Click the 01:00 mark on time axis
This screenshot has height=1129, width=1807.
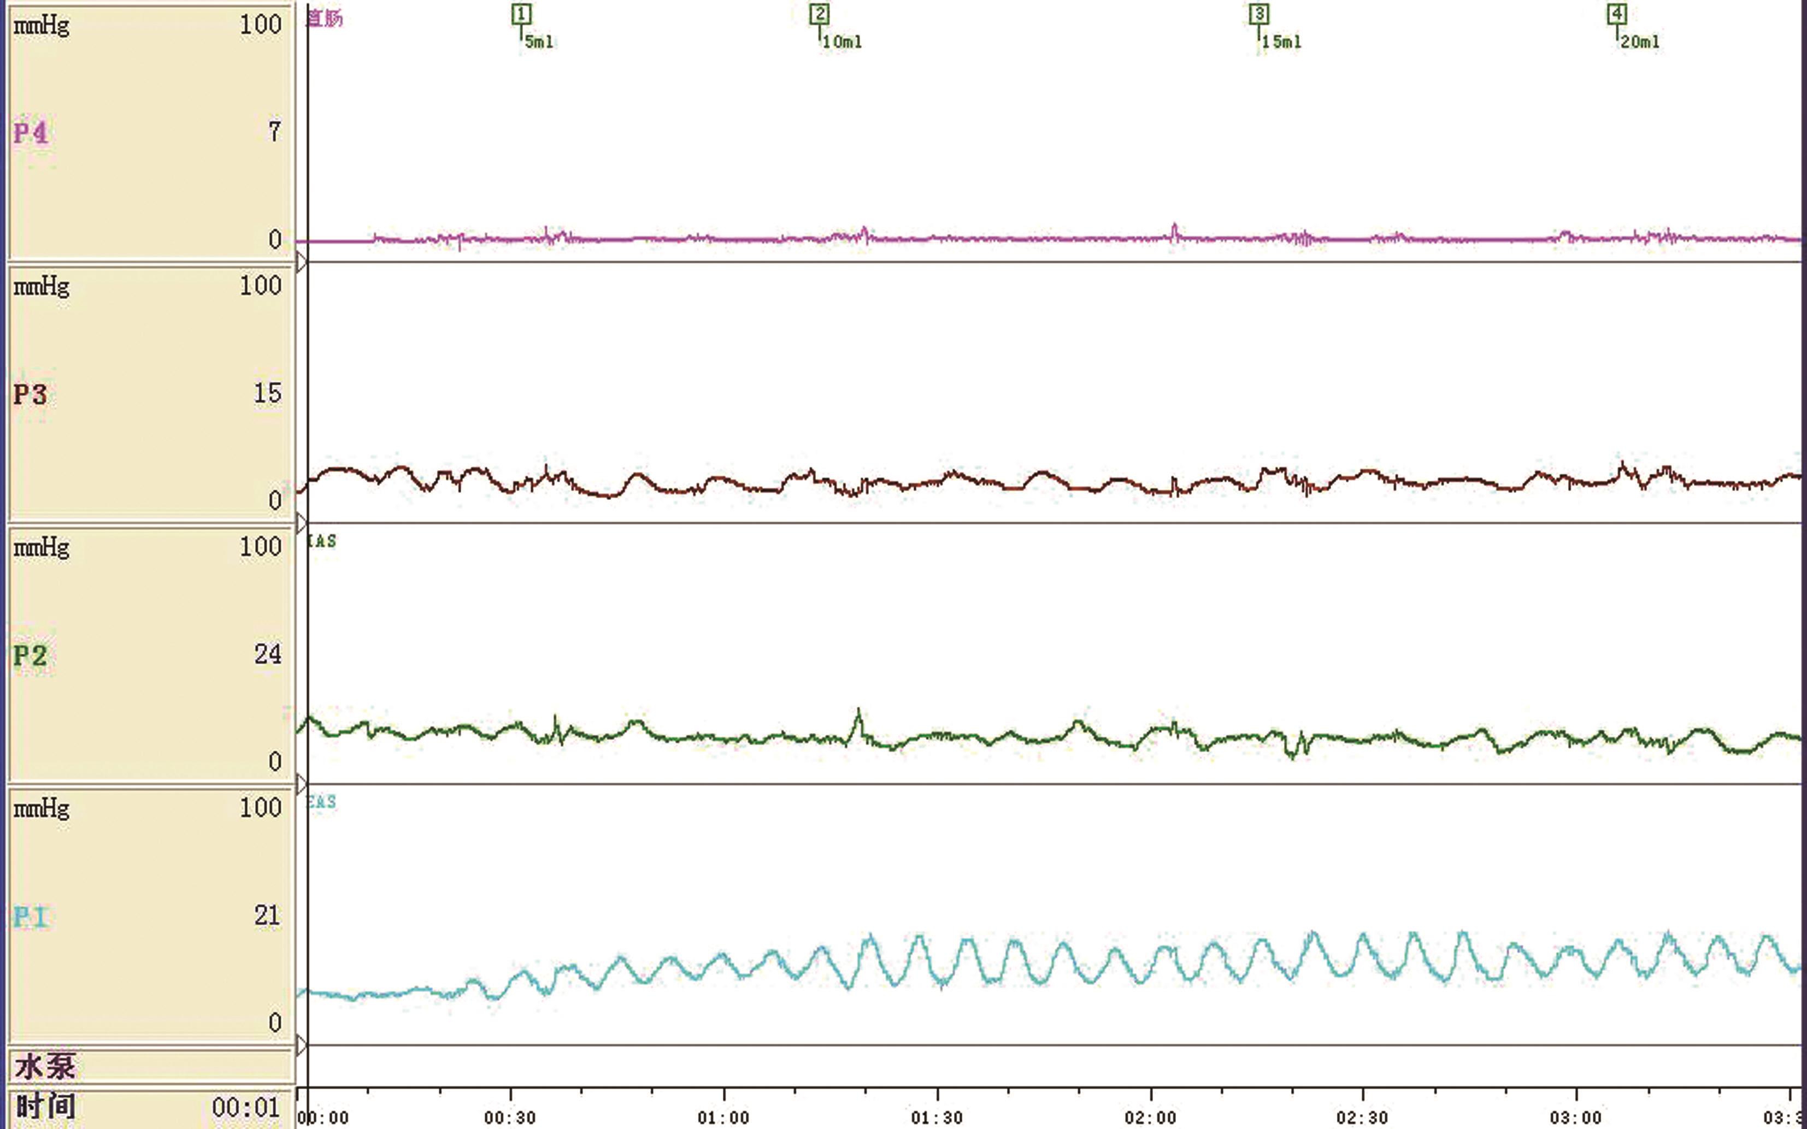click(x=723, y=1118)
